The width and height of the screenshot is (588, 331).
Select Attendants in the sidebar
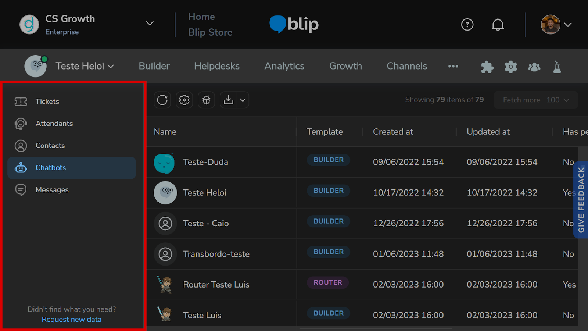pos(72,124)
